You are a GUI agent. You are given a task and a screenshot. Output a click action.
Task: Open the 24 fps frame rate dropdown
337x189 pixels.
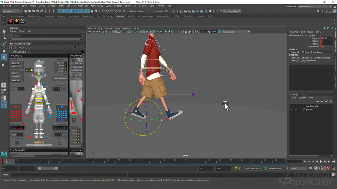coord(298,169)
